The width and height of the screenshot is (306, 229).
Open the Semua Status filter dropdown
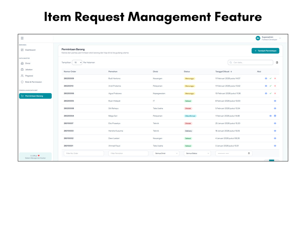[x=197, y=154]
